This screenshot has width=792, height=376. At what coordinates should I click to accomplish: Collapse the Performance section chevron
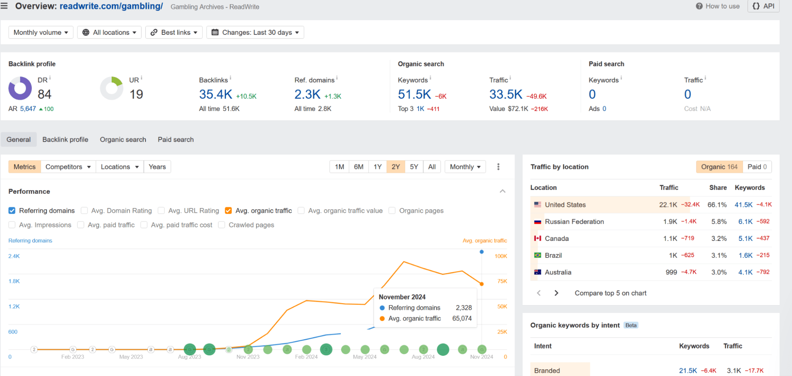[x=502, y=191]
